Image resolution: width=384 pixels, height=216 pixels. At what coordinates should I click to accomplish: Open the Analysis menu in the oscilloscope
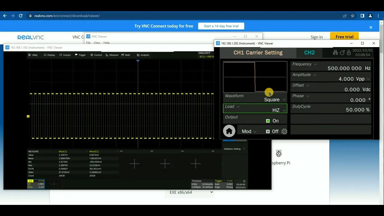click(143, 55)
